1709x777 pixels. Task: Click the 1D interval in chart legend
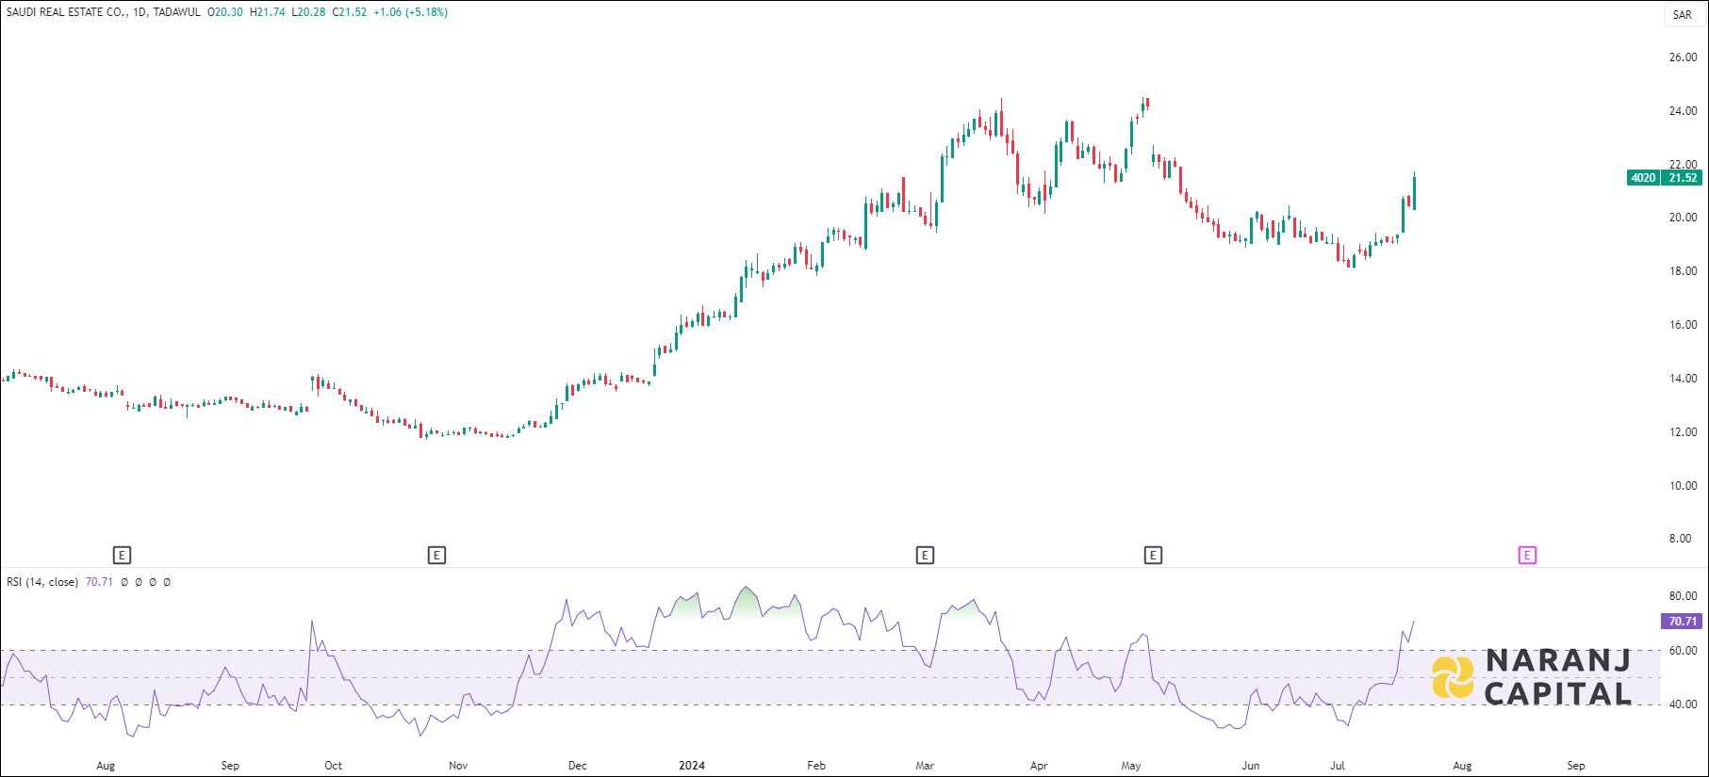coord(140,12)
